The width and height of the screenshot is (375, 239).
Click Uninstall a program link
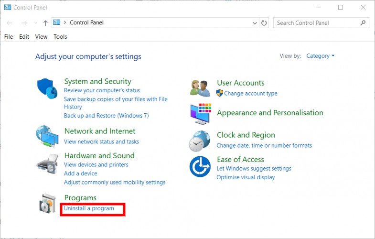[x=89, y=208]
